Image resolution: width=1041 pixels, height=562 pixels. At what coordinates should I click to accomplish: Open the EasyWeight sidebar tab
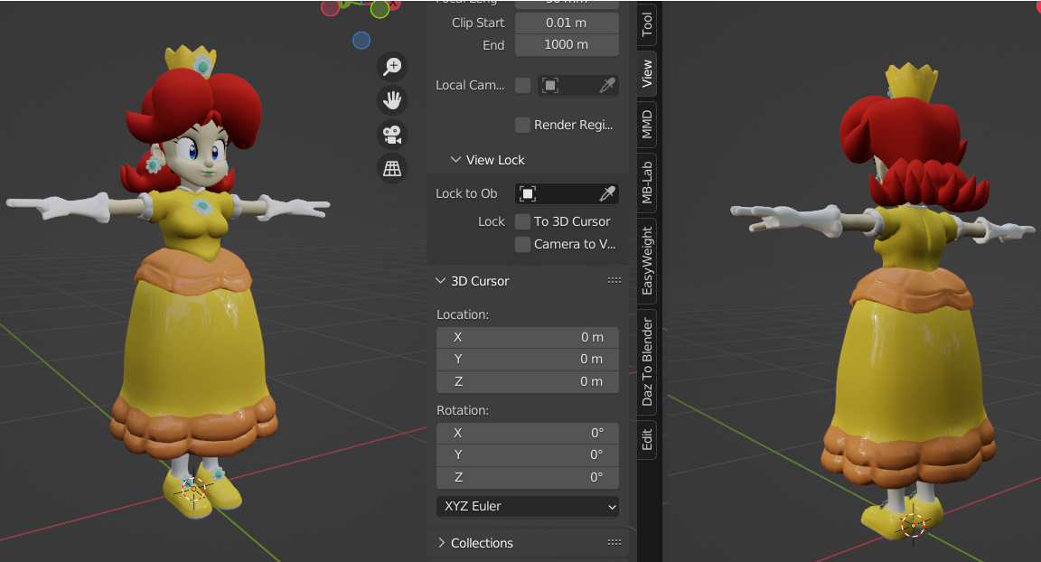click(647, 261)
